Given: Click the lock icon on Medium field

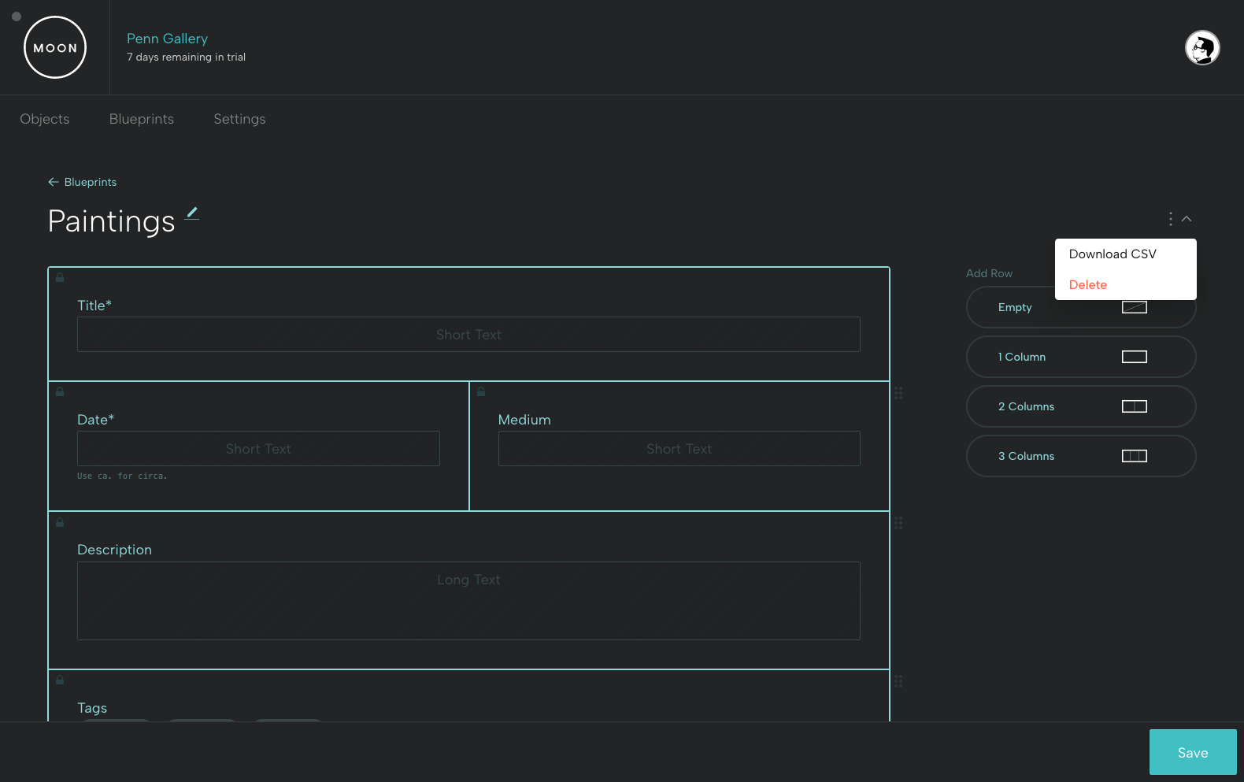Looking at the screenshot, I should (x=481, y=391).
